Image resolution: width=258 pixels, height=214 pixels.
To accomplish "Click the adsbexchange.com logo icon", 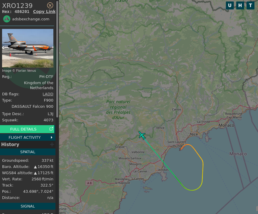I will tap(7, 19).
